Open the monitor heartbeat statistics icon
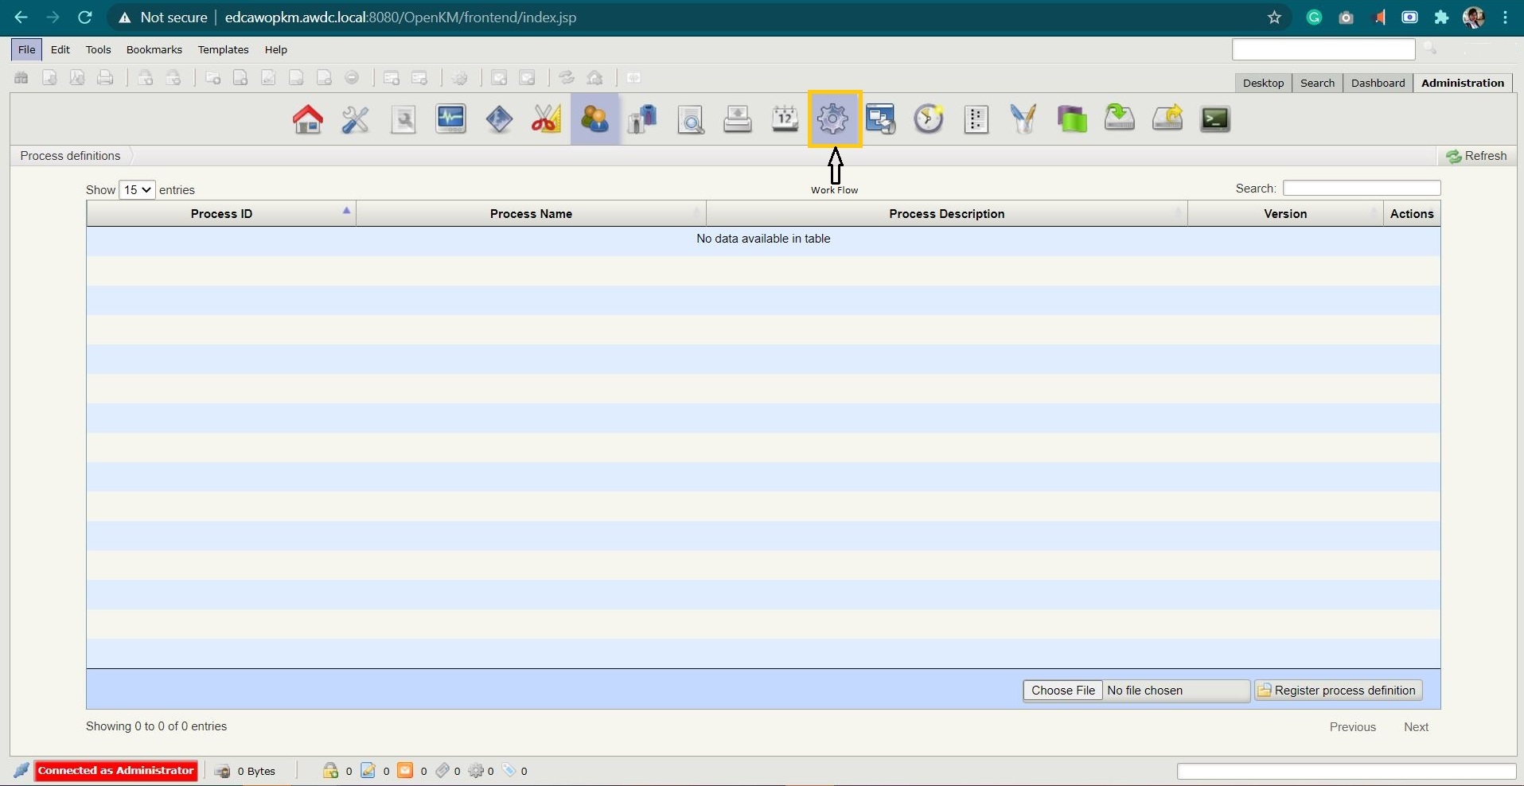Screen dimensions: 1524x786 [x=451, y=119]
